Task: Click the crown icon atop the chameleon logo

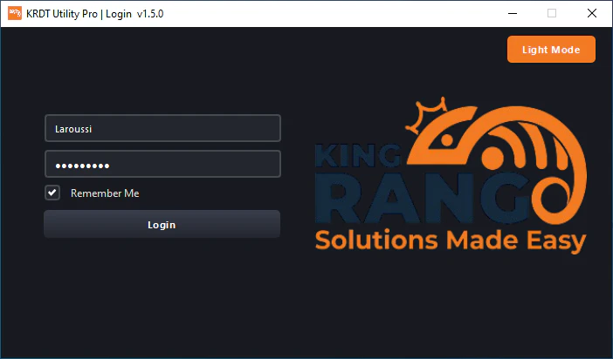Action: coord(428,113)
